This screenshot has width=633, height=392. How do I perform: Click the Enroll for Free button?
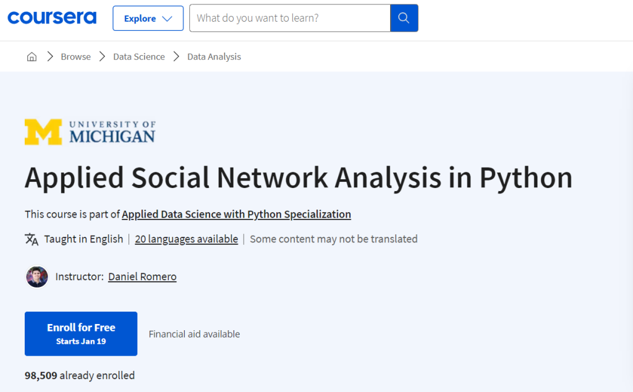pyautogui.click(x=81, y=333)
